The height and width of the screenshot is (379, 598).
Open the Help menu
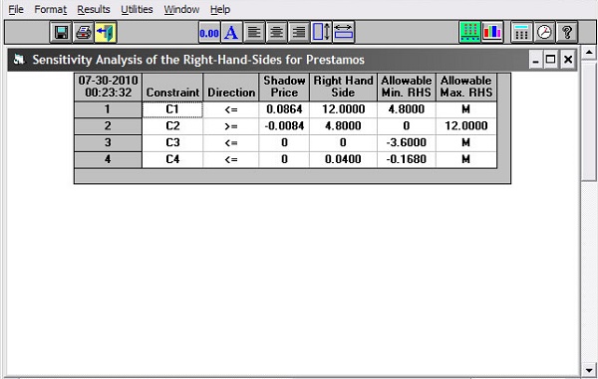click(x=220, y=10)
